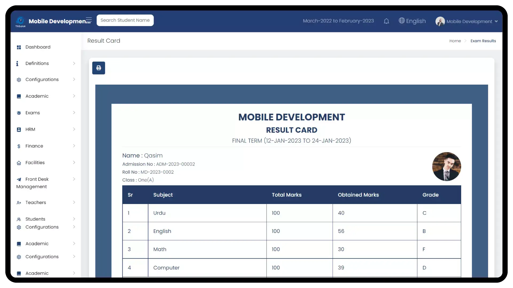Click the Finance dollar sign icon
Viewport: 513px width, 288px height.
[x=19, y=146]
